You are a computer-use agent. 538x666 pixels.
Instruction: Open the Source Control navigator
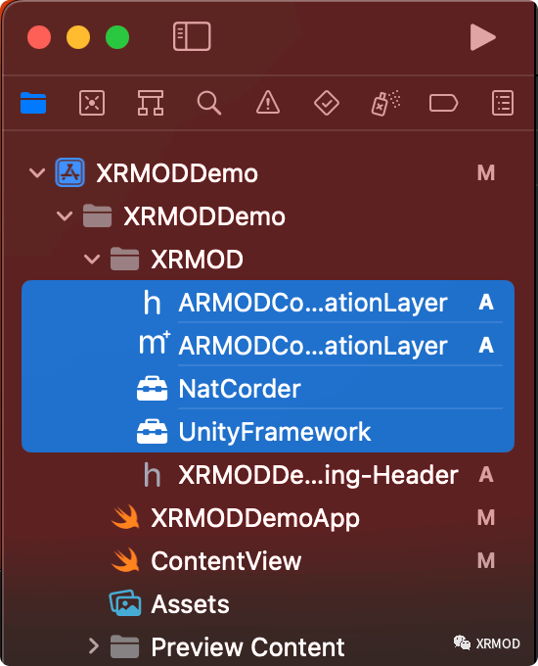coord(92,103)
